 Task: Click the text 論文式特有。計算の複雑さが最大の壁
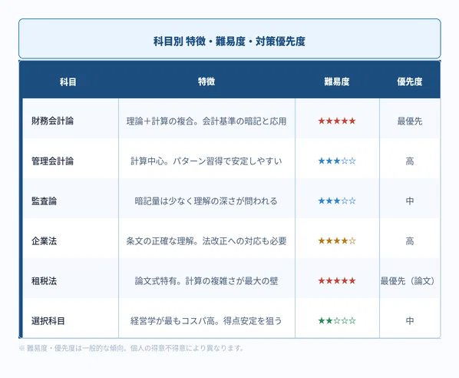click(x=206, y=281)
